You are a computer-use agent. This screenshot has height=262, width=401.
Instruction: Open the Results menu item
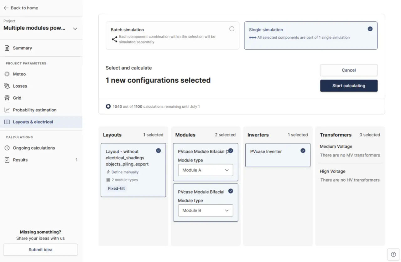pyautogui.click(x=41, y=160)
